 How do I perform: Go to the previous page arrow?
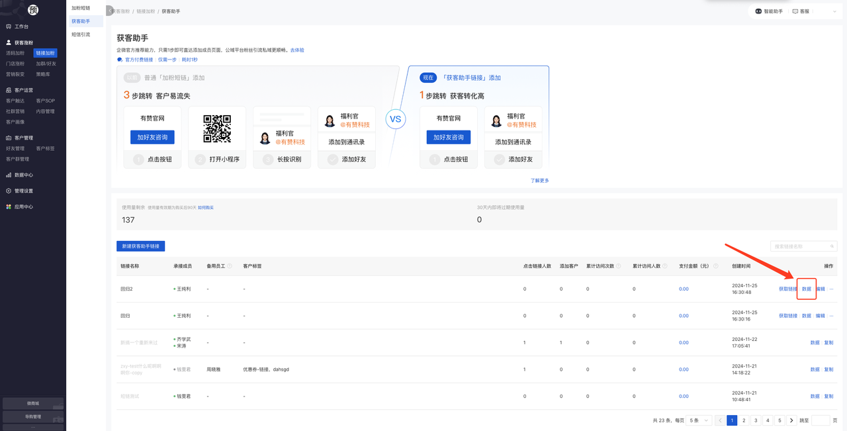[720, 420]
